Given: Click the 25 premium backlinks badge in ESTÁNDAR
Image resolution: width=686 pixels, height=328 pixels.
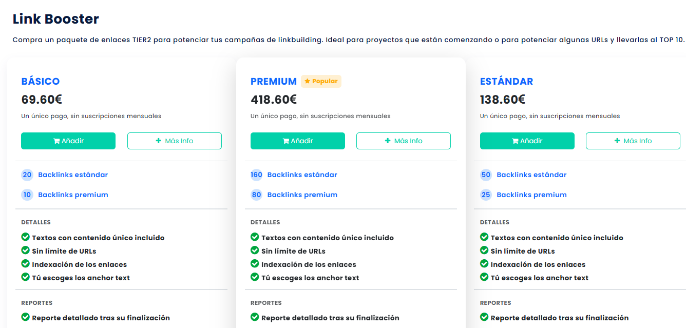Looking at the screenshot, I should pos(486,195).
